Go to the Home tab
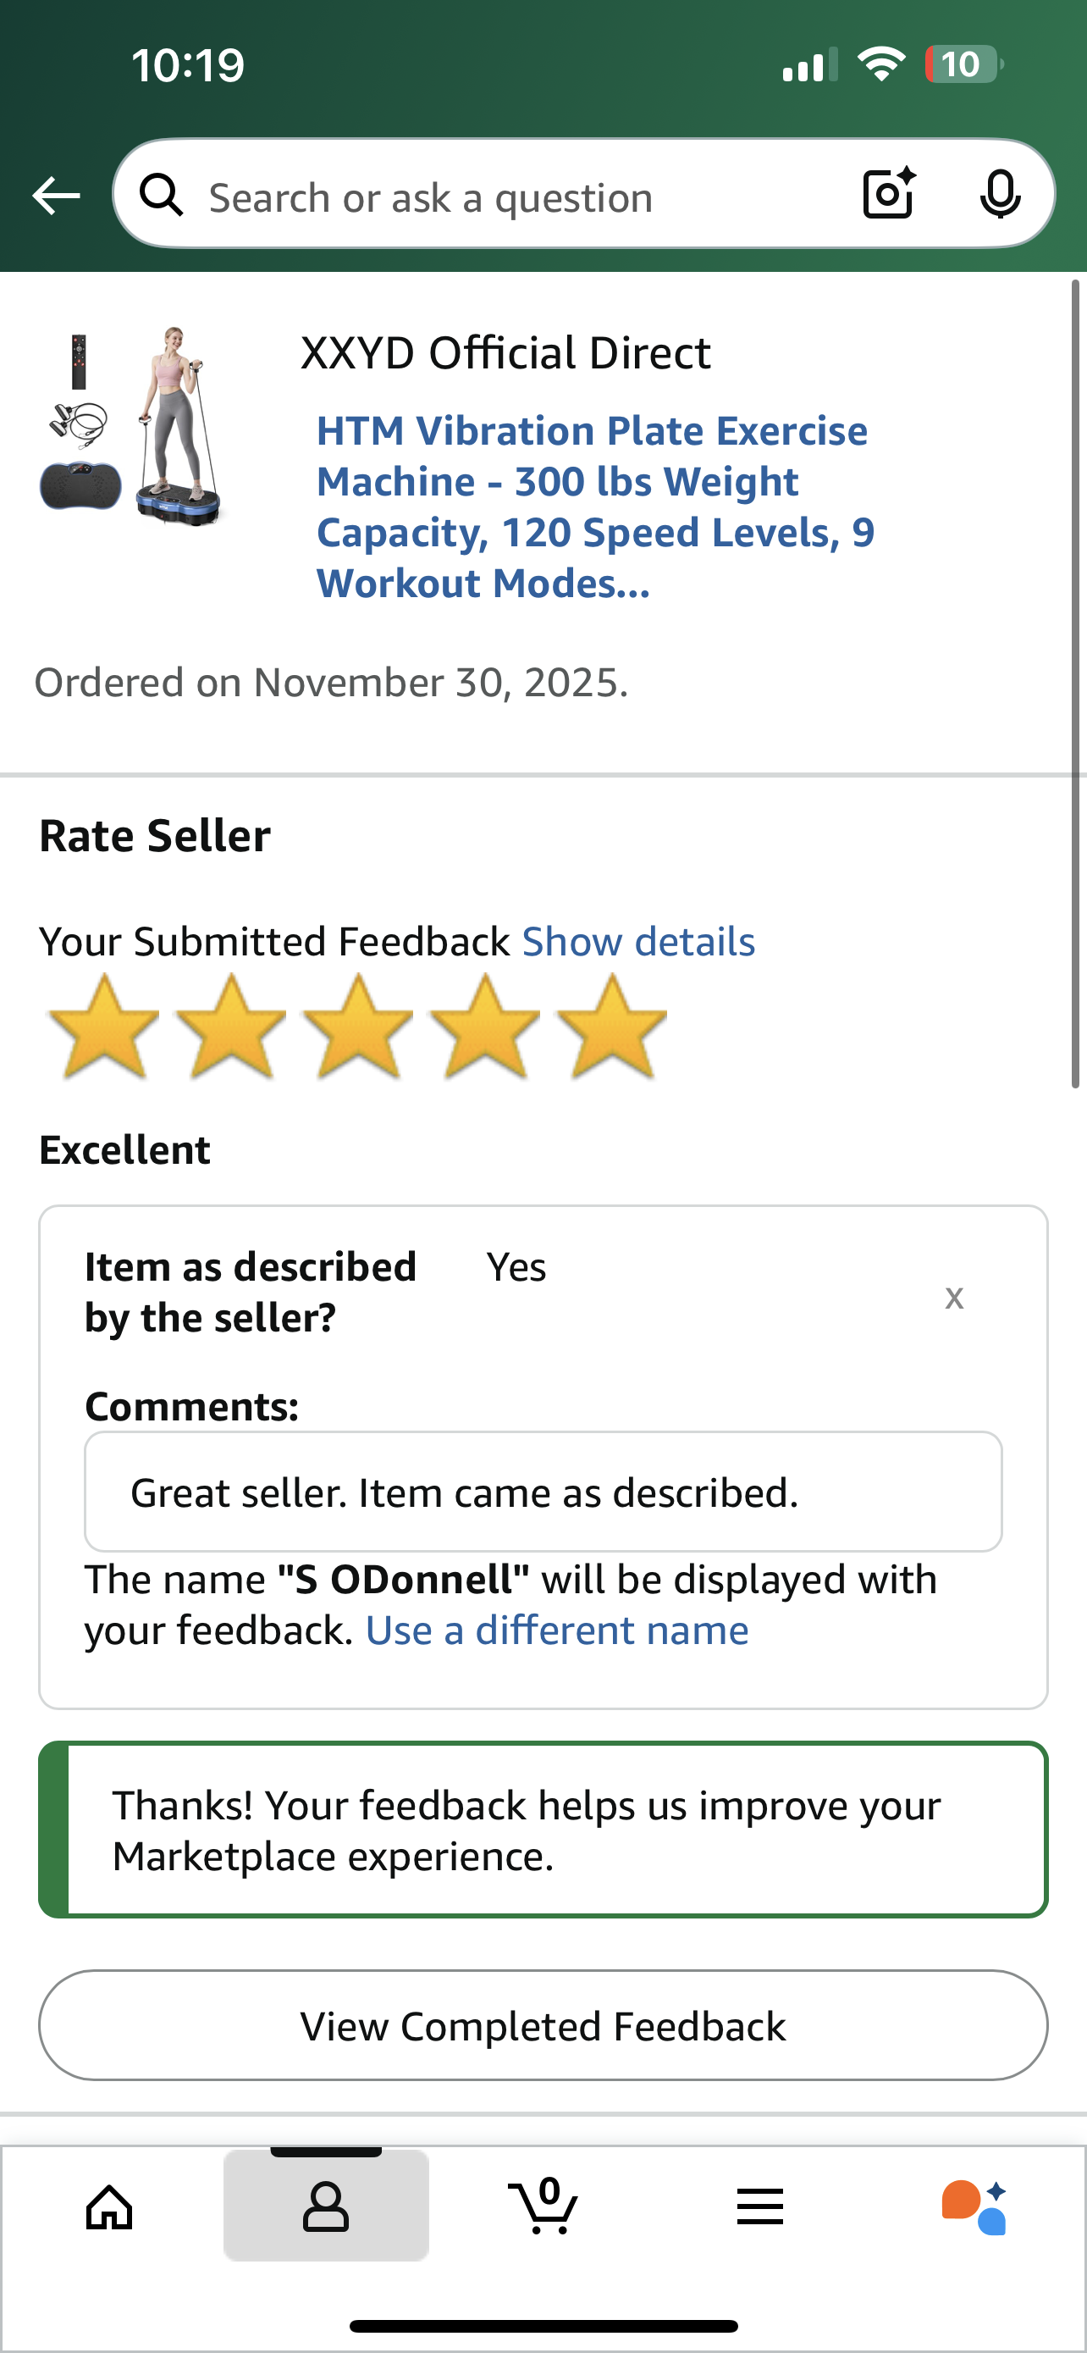Screen dimensions: 1087x2353 [109, 2209]
